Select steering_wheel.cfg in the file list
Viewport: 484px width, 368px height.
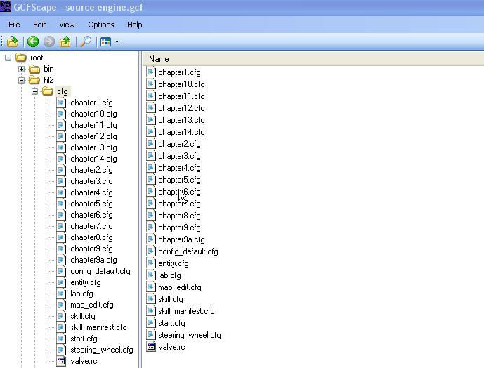coord(189,335)
